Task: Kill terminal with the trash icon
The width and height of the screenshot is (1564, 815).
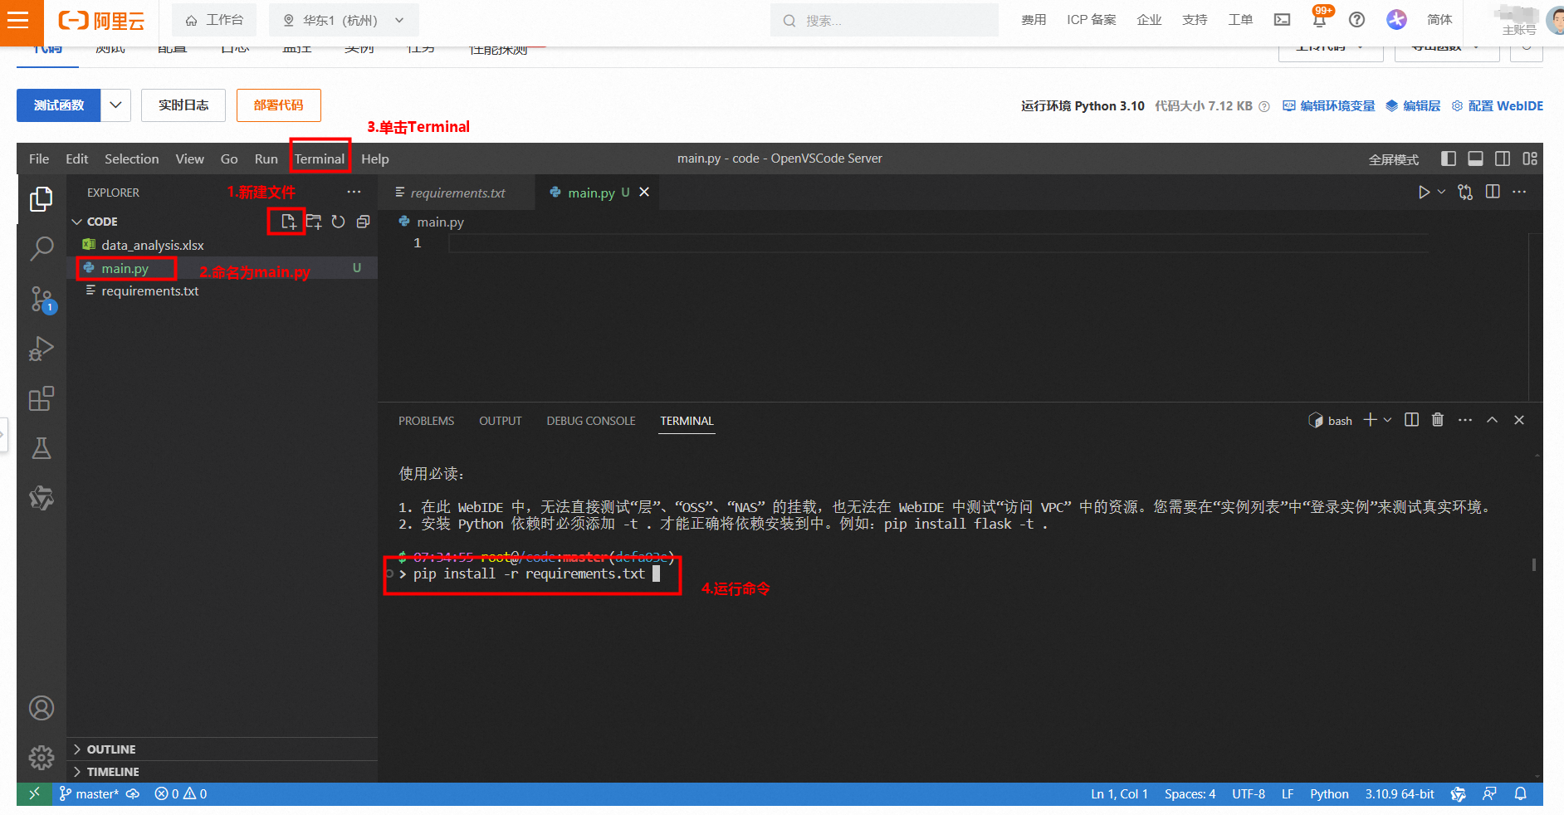Action: 1438,420
